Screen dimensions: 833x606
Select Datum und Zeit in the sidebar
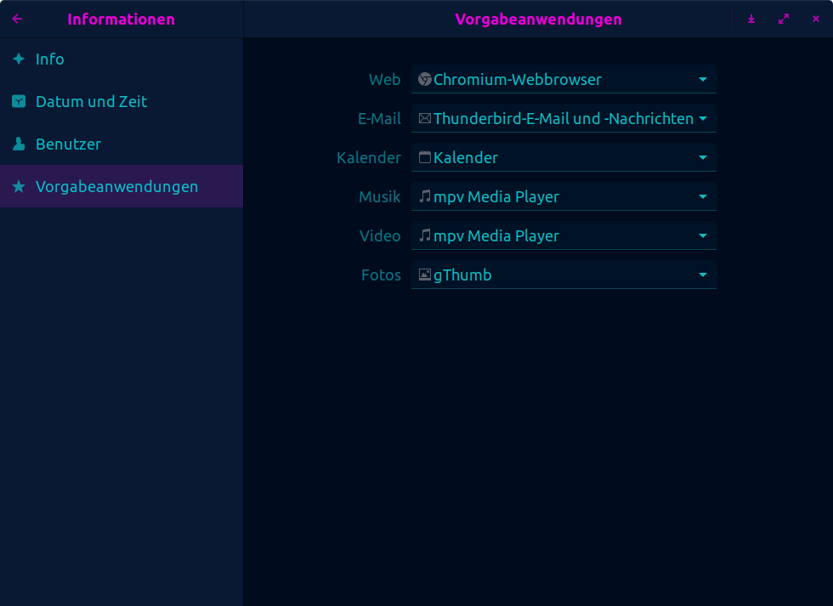pyautogui.click(x=122, y=101)
